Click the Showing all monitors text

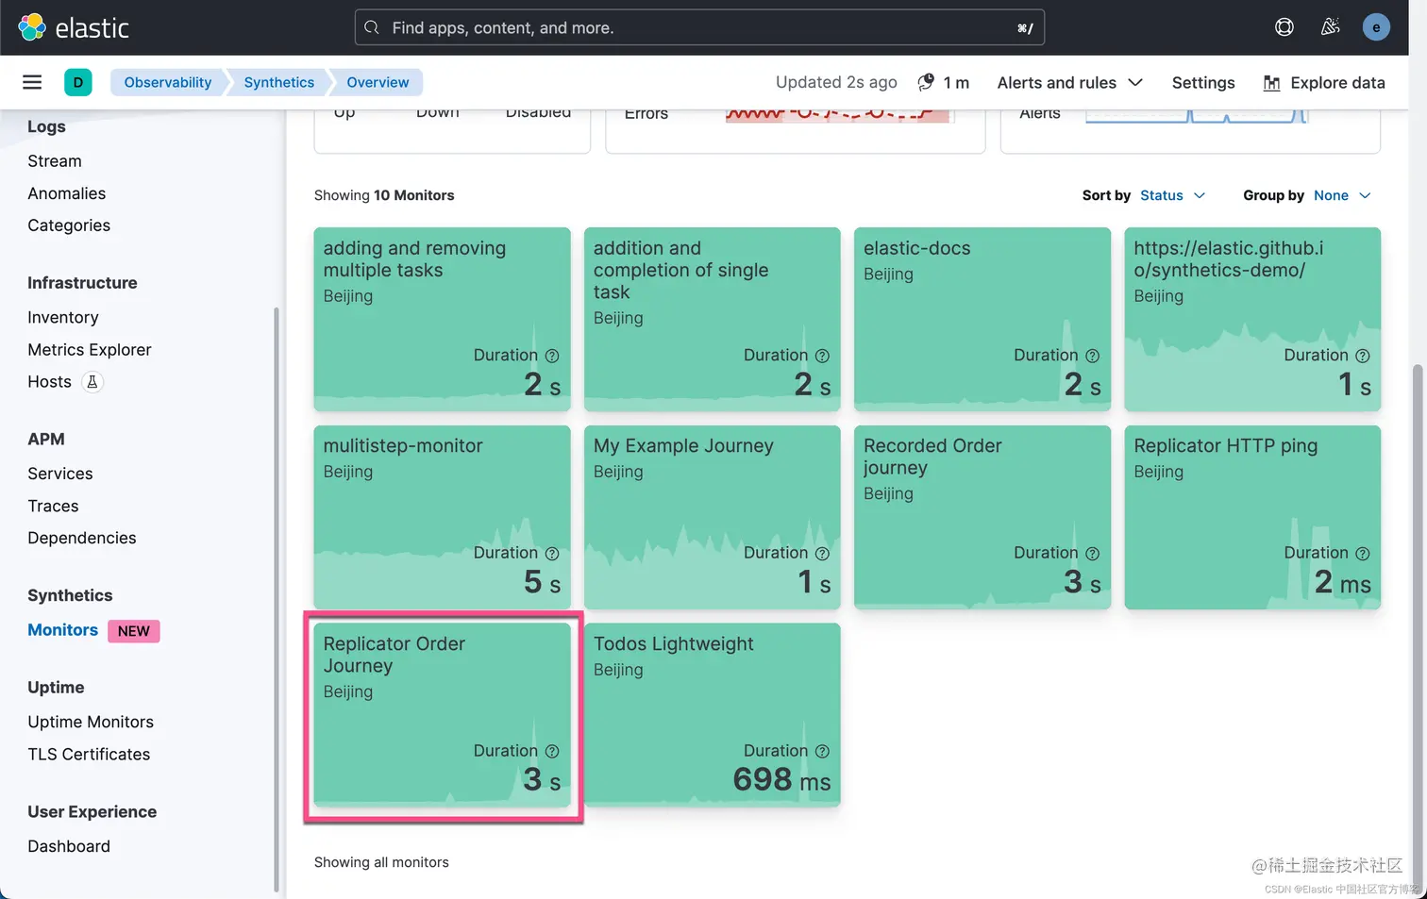click(381, 862)
